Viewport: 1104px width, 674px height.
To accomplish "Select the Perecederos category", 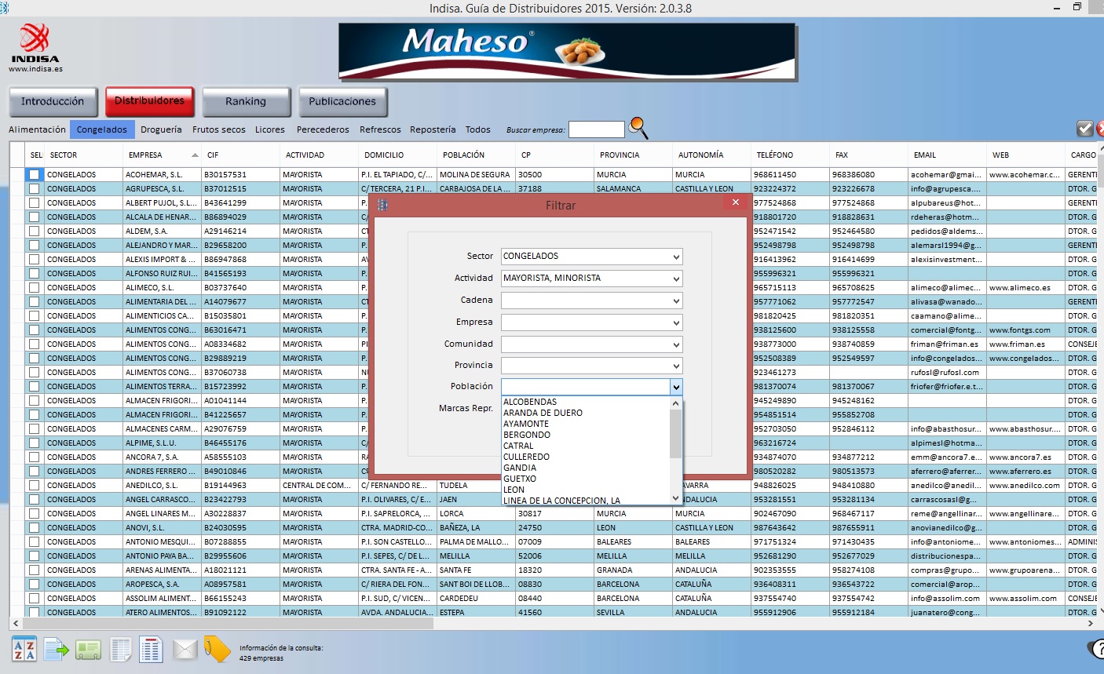I will [323, 129].
